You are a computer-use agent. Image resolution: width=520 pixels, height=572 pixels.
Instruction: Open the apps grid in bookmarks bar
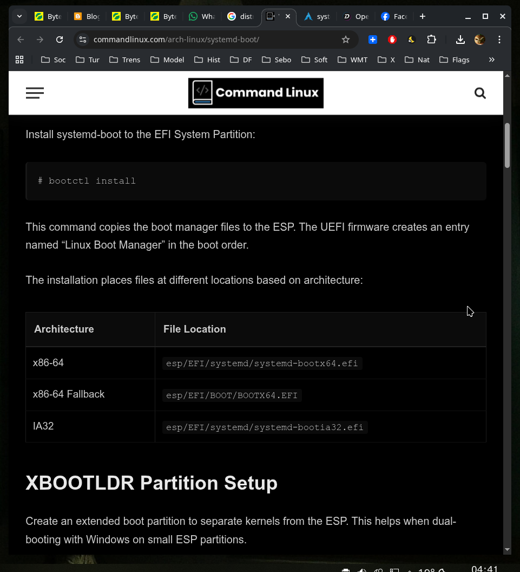[x=19, y=60]
